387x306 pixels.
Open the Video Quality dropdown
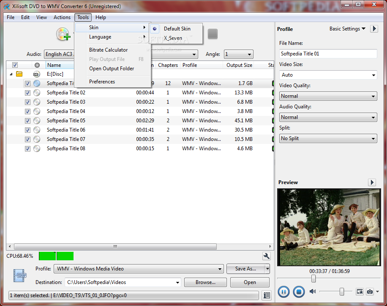(x=328, y=96)
